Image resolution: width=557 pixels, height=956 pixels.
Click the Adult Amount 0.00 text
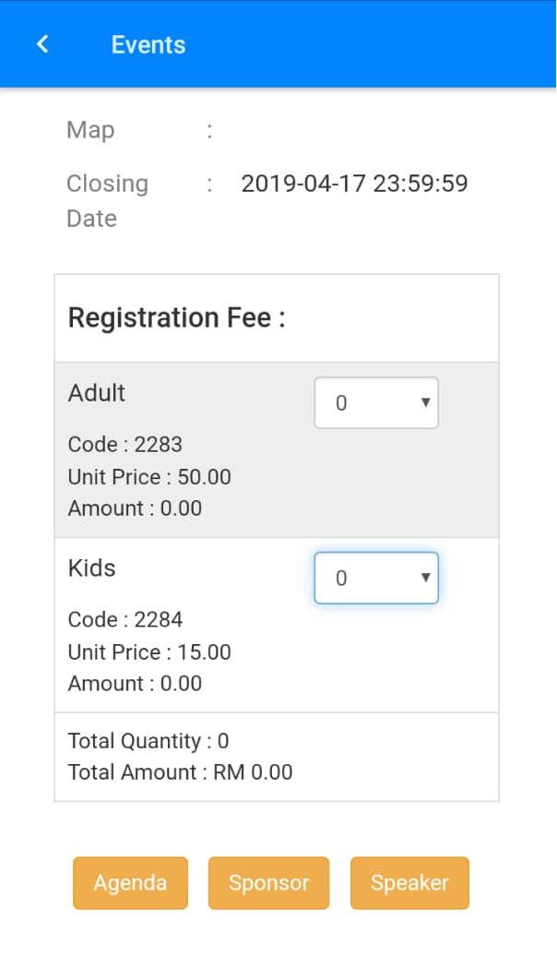coord(135,508)
